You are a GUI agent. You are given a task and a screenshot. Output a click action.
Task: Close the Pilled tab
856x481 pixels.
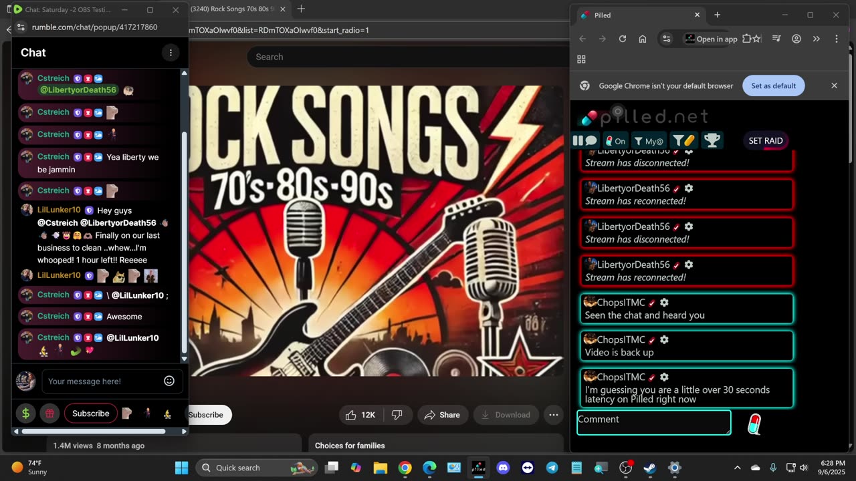697,15
